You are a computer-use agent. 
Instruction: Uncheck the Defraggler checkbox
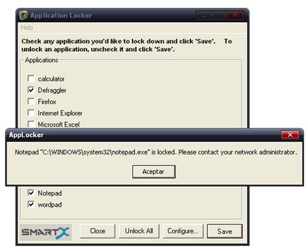[31, 90]
